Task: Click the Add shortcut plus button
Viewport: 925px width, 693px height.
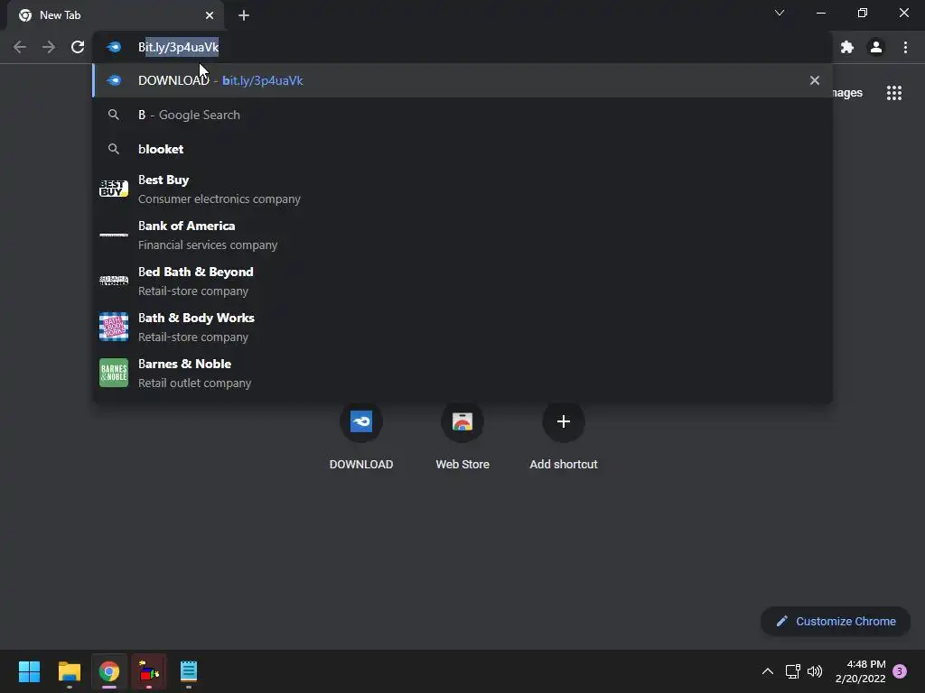Action: point(564,422)
